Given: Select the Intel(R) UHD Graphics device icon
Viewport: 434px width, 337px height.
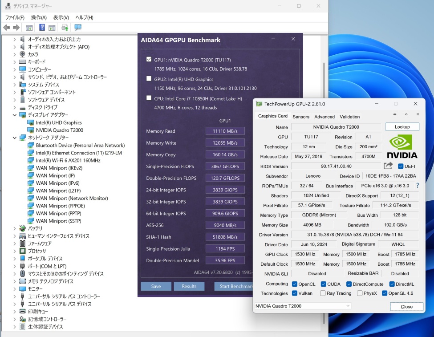Looking at the screenshot, I should coord(31,123).
